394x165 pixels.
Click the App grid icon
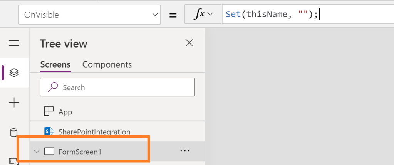[x=49, y=112]
